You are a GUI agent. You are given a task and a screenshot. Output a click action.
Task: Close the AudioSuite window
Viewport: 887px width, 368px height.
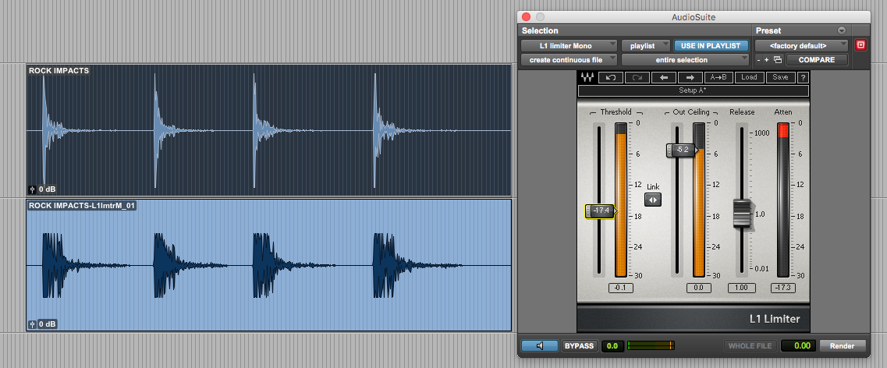pos(526,17)
